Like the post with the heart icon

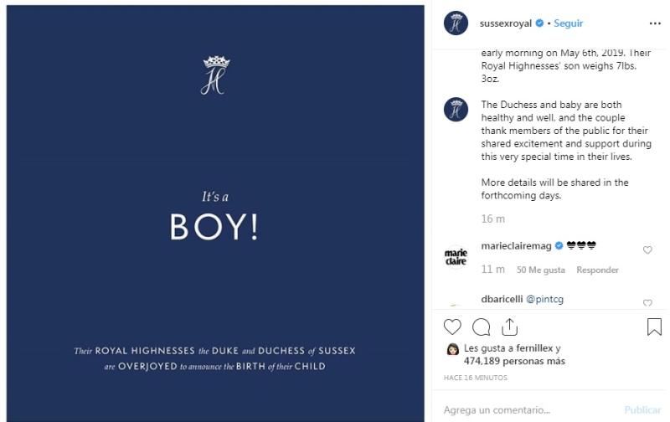[x=452, y=327]
